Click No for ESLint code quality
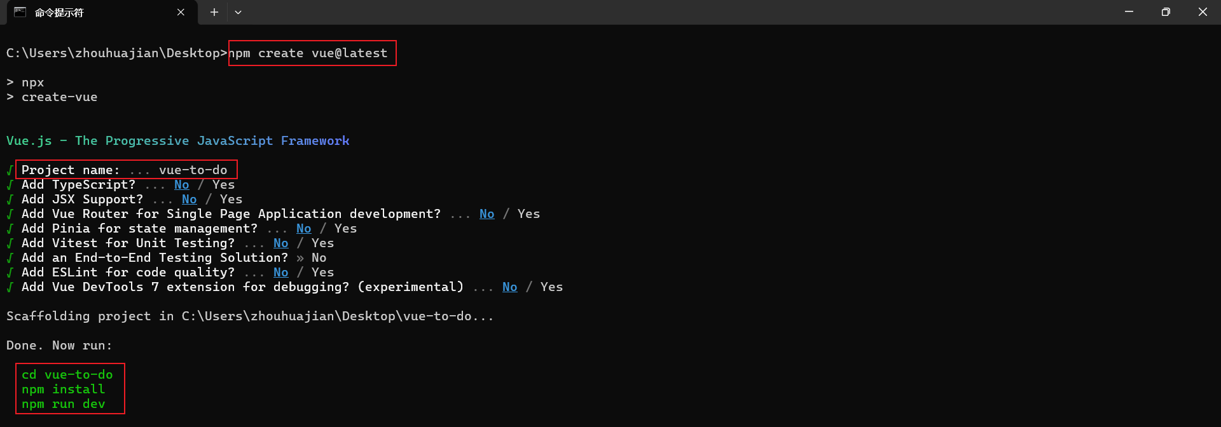Image resolution: width=1221 pixels, height=427 pixels. [281, 273]
